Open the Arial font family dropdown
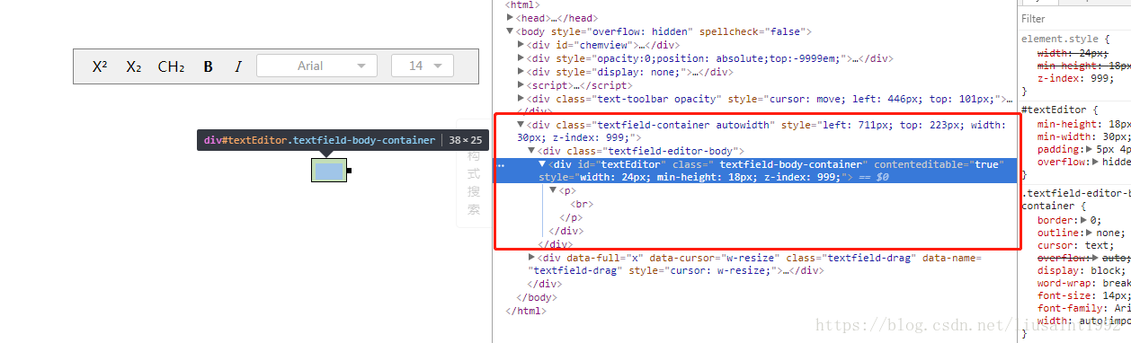Image resolution: width=1131 pixels, height=343 pixels. pyautogui.click(x=316, y=66)
